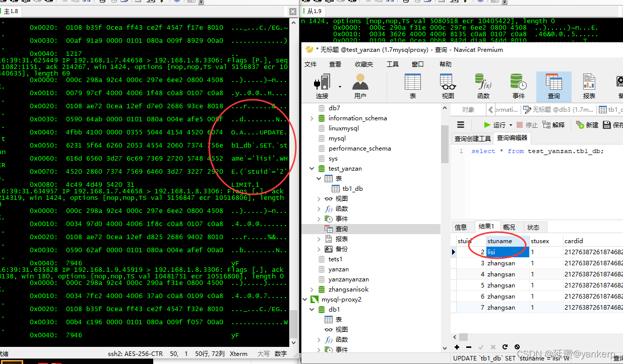The height and width of the screenshot is (364, 623).
Task: Open the 帮助 help menu
Action: [446, 64]
